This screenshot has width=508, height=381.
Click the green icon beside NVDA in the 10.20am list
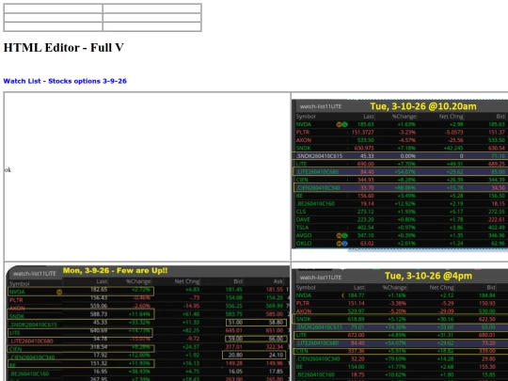[344, 124]
